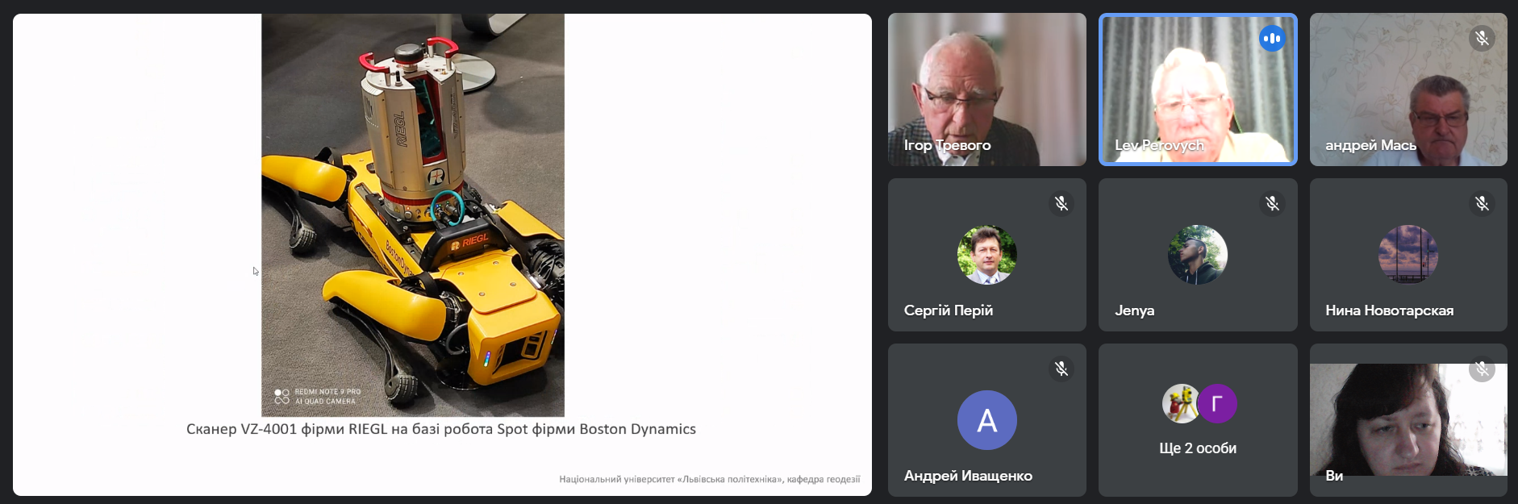Viewport: 1518px width, 504px height.
Task: Click the surveyor avatar beside the purple "Г"
Action: [1181, 404]
